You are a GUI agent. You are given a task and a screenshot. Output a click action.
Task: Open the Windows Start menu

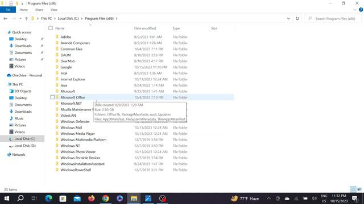pyautogui.click(x=6, y=198)
